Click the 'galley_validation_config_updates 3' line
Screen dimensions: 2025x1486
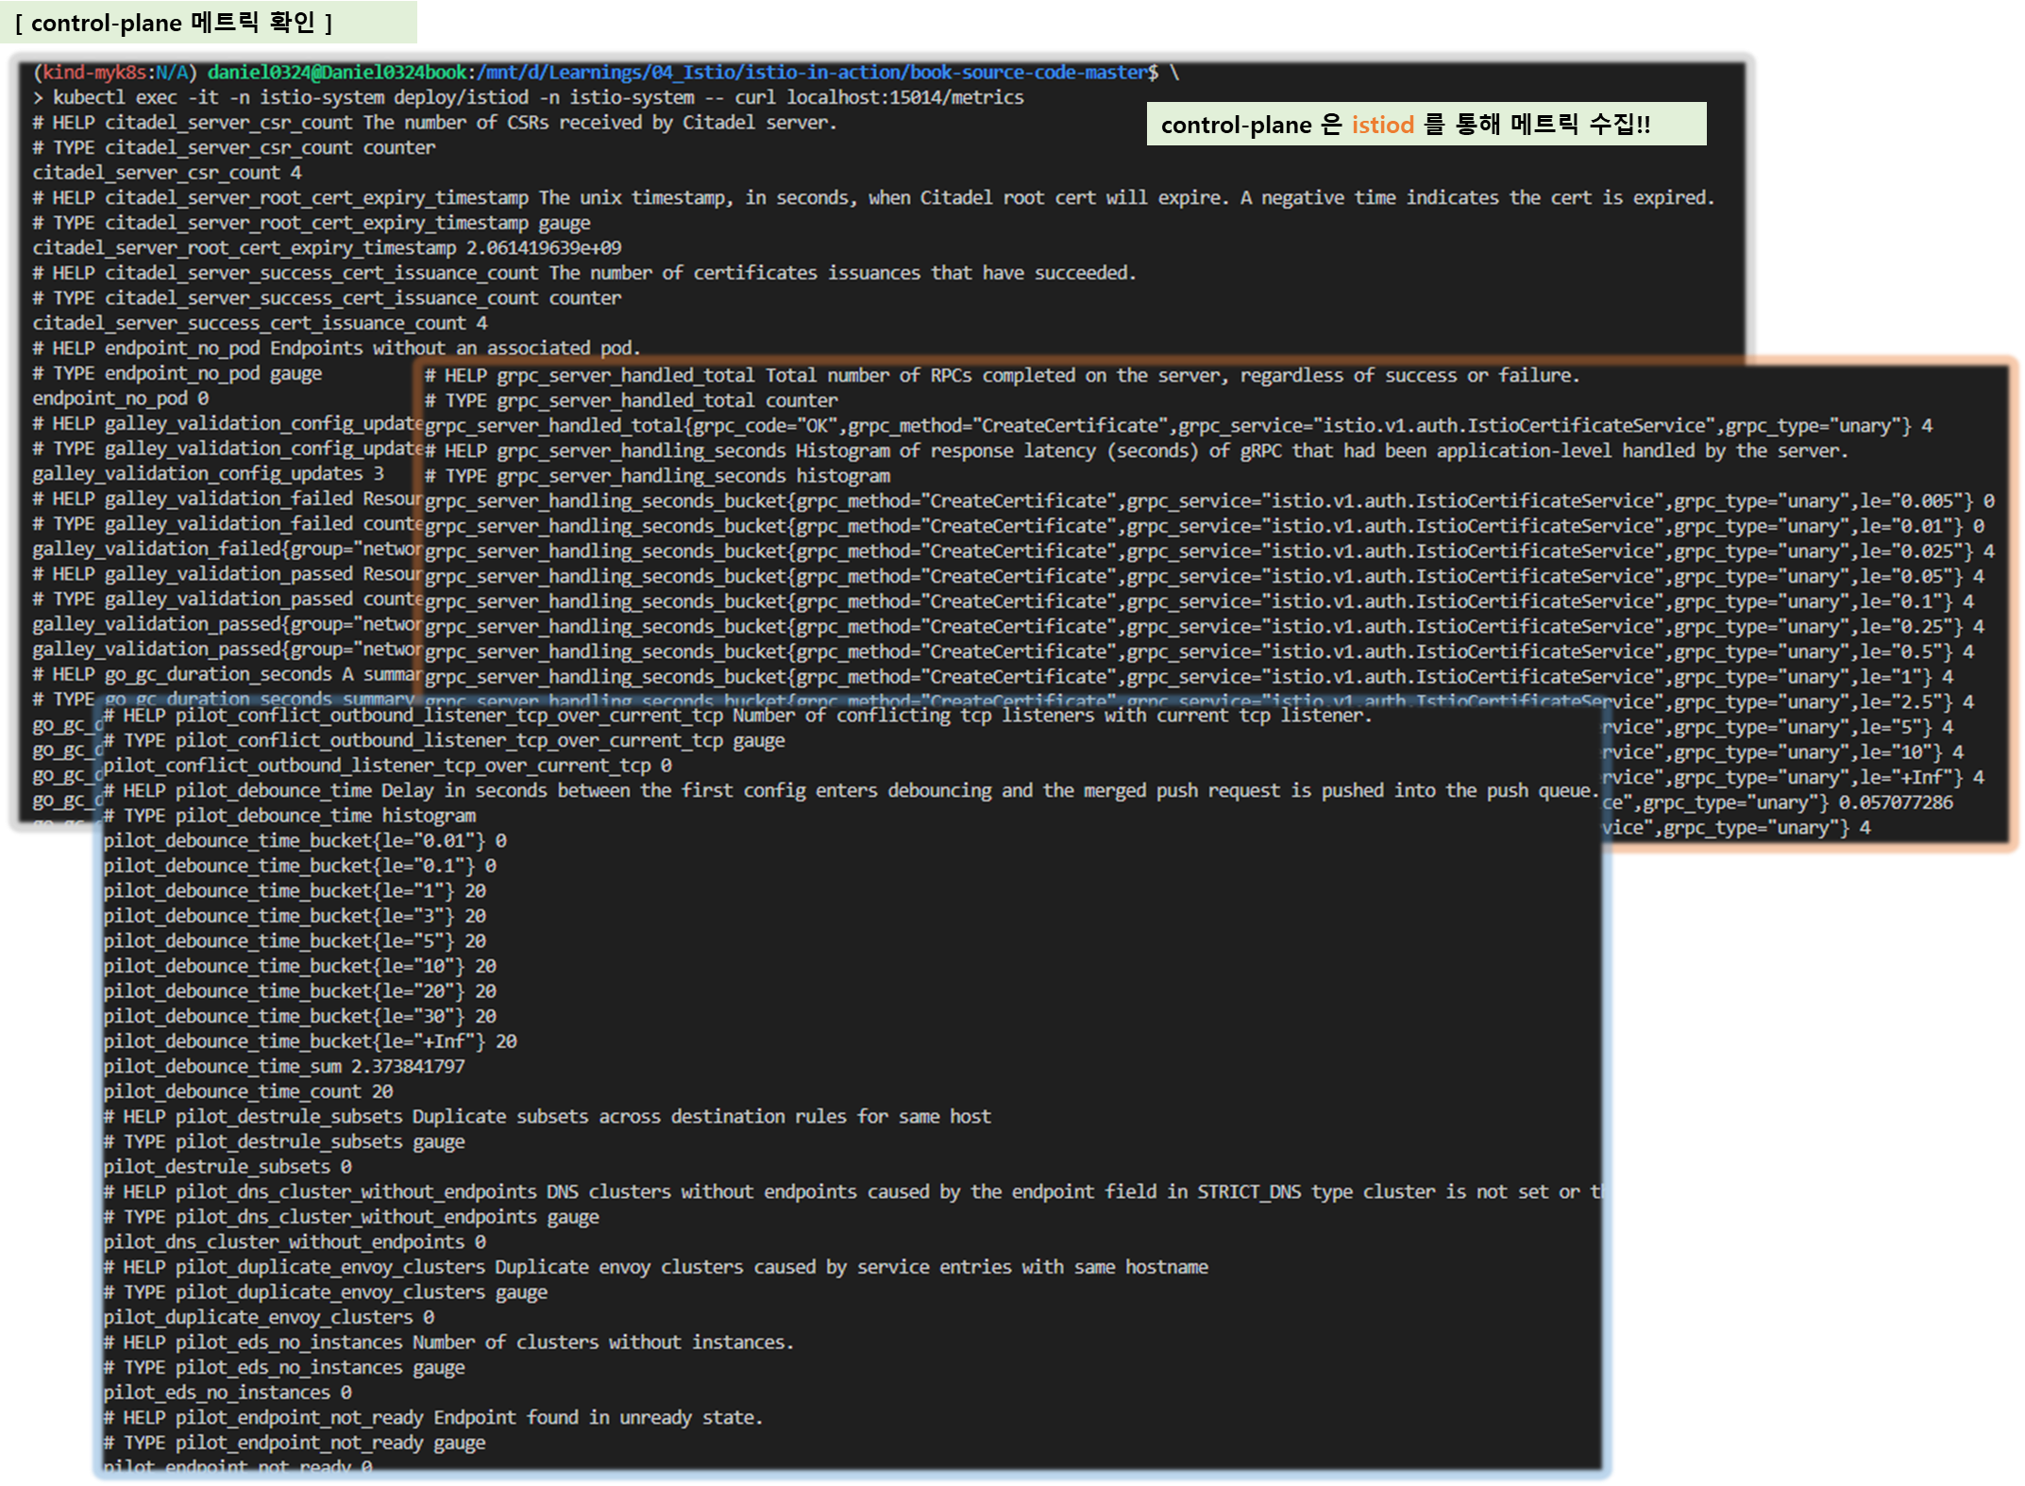tap(208, 474)
